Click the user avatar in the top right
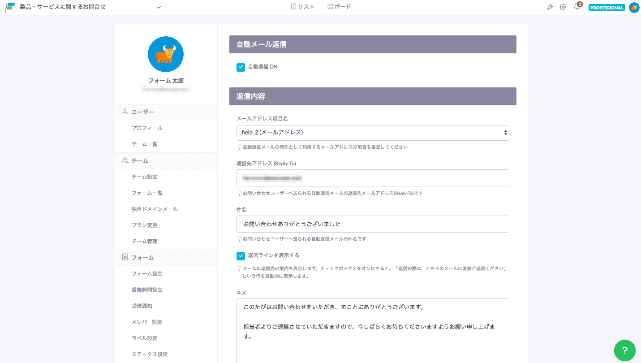Screen dimensions: 641x363 634,7
